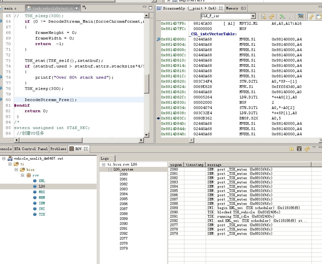The image size is (322, 264).
Task: Click the program counter arrow at 0x8814D83C
Action: 158,118
